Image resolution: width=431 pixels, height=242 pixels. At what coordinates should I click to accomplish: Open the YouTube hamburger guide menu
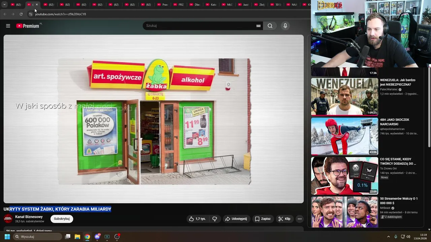(x=8, y=26)
